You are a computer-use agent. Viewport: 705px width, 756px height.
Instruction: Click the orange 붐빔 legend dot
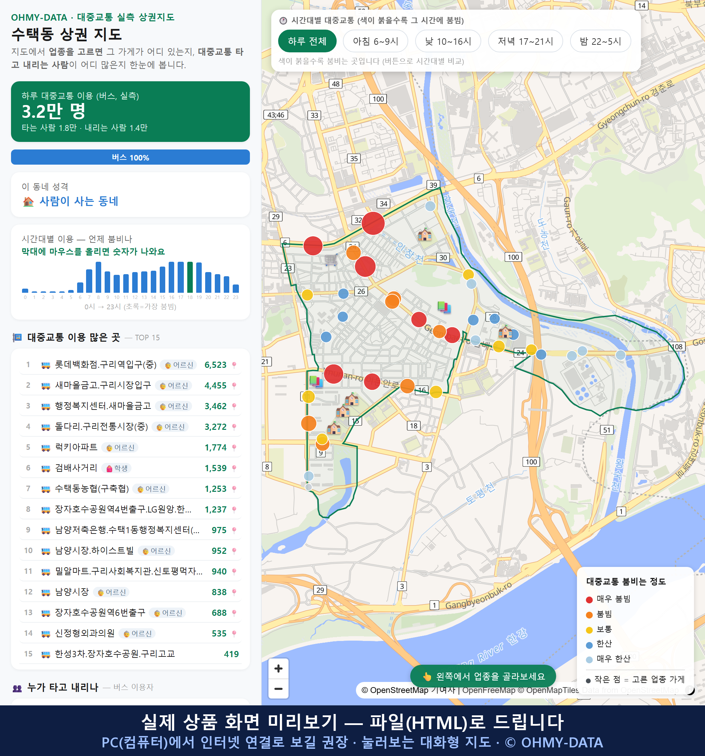click(x=589, y=615)
